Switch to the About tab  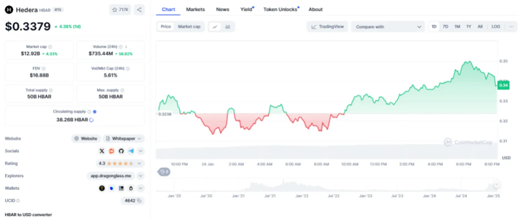315,10
